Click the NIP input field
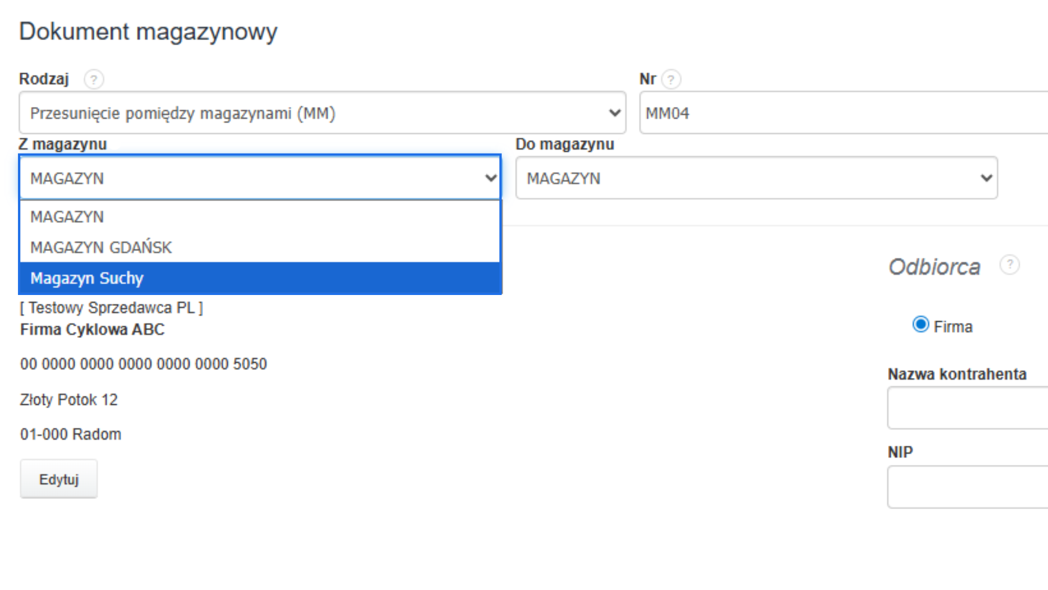Image resolution: width=1048 pixels, height=590 pixels. coord(967,487)
